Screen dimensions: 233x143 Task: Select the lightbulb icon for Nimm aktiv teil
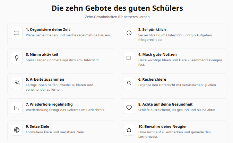[17, 58]
